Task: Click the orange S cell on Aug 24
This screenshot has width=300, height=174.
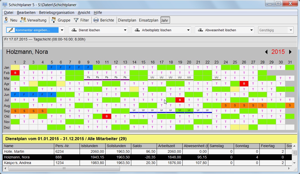Action: pos(226,105)
